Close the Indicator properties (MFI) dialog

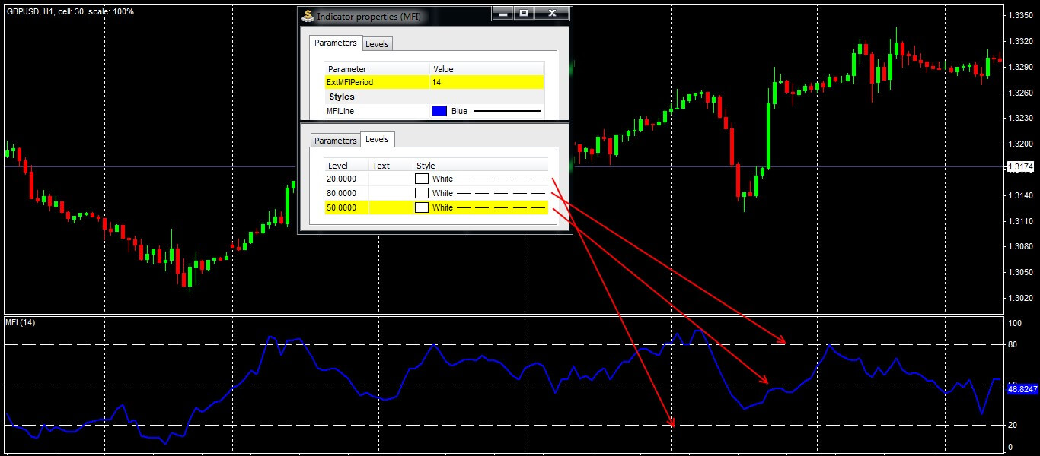click(x=552, y=13)
